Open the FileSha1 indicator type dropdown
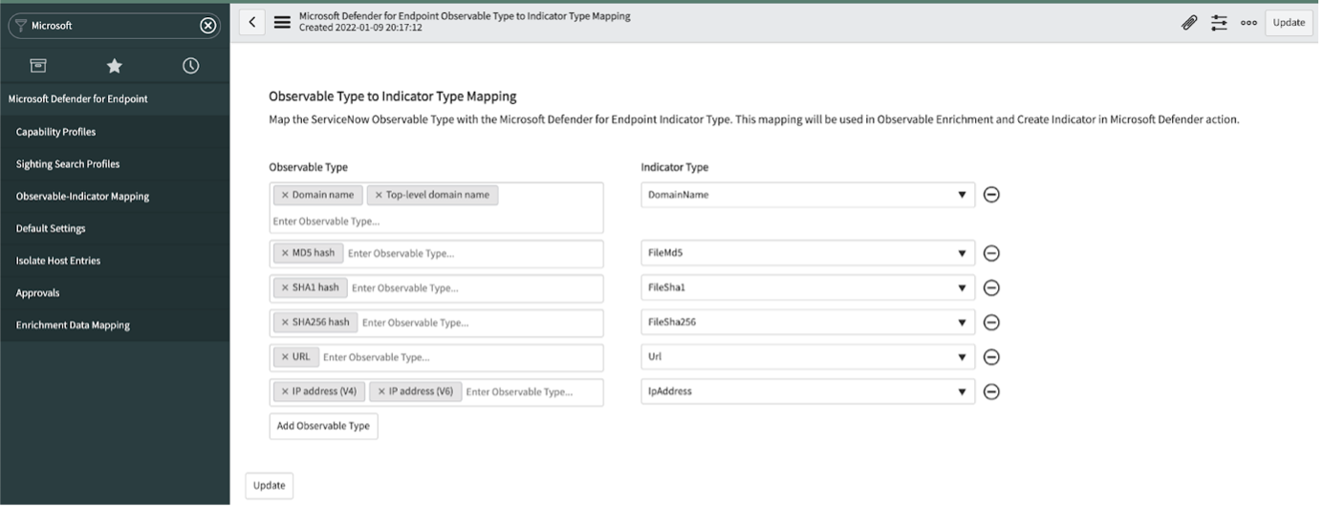 808,287
